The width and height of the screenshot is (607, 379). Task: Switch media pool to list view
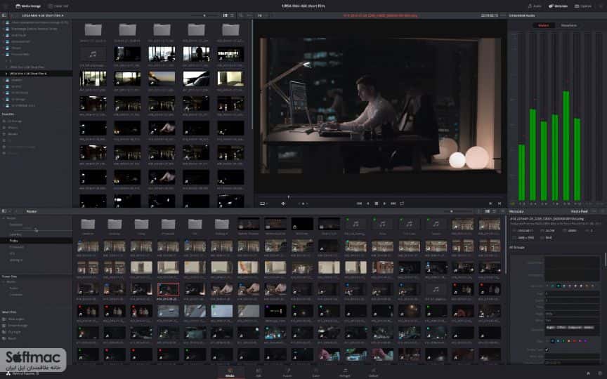(495, 211)
